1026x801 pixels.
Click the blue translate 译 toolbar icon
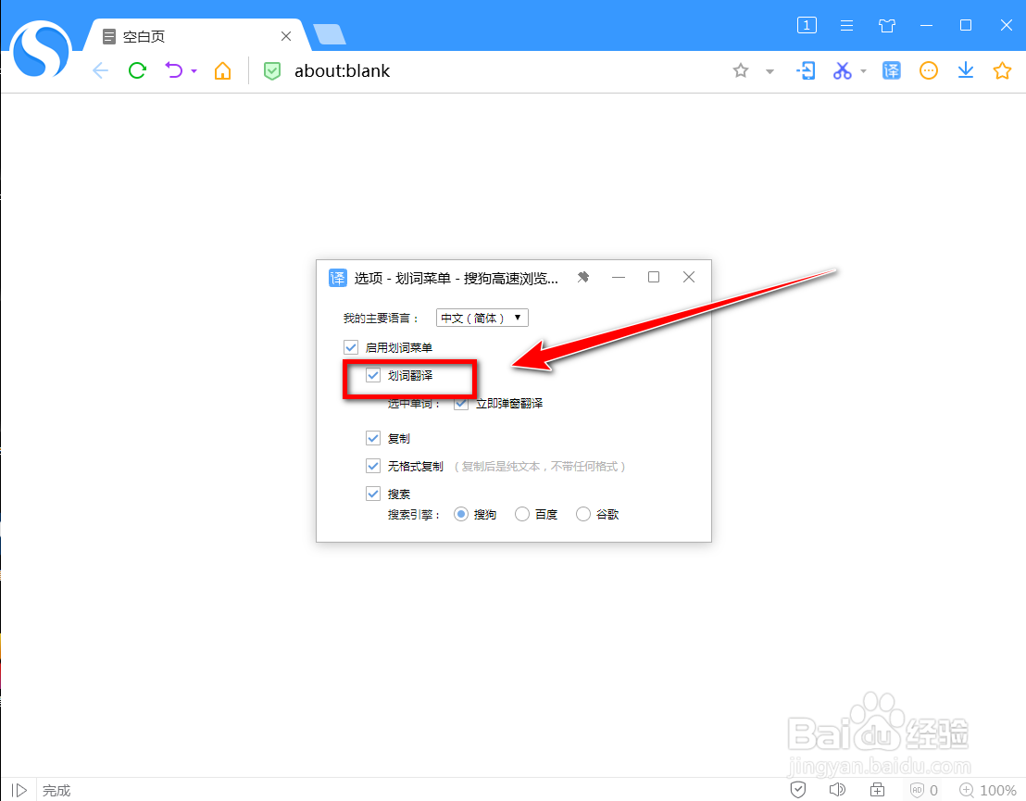coord(891,70)
